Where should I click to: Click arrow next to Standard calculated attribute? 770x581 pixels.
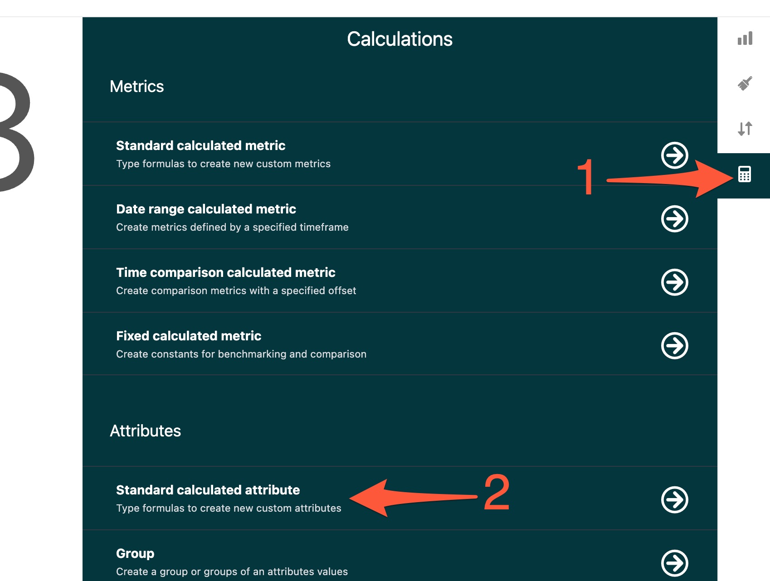click(x=675, y=500)
